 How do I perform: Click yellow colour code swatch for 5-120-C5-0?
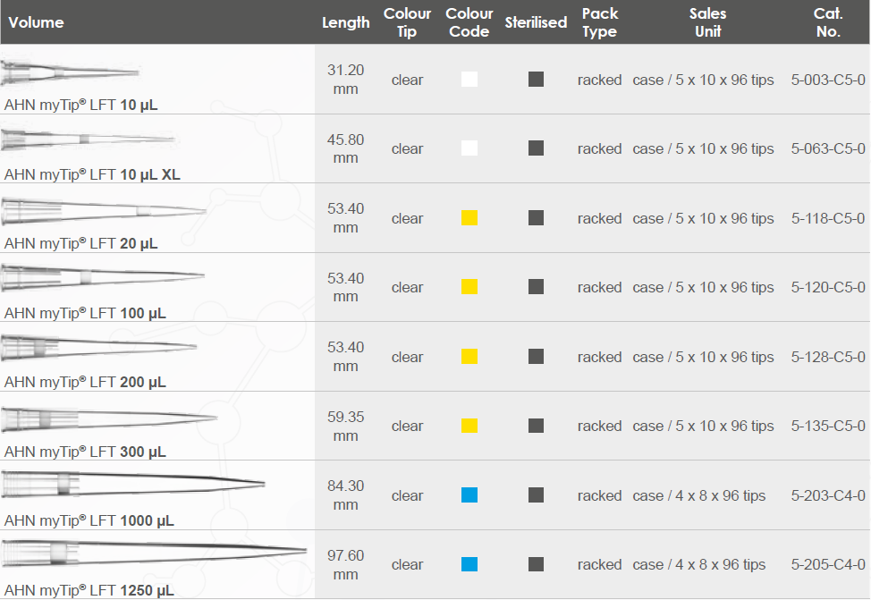(469, 287)
